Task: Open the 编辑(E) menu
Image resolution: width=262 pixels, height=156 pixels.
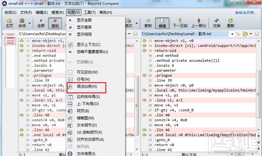Action: [x=41, y=13]
